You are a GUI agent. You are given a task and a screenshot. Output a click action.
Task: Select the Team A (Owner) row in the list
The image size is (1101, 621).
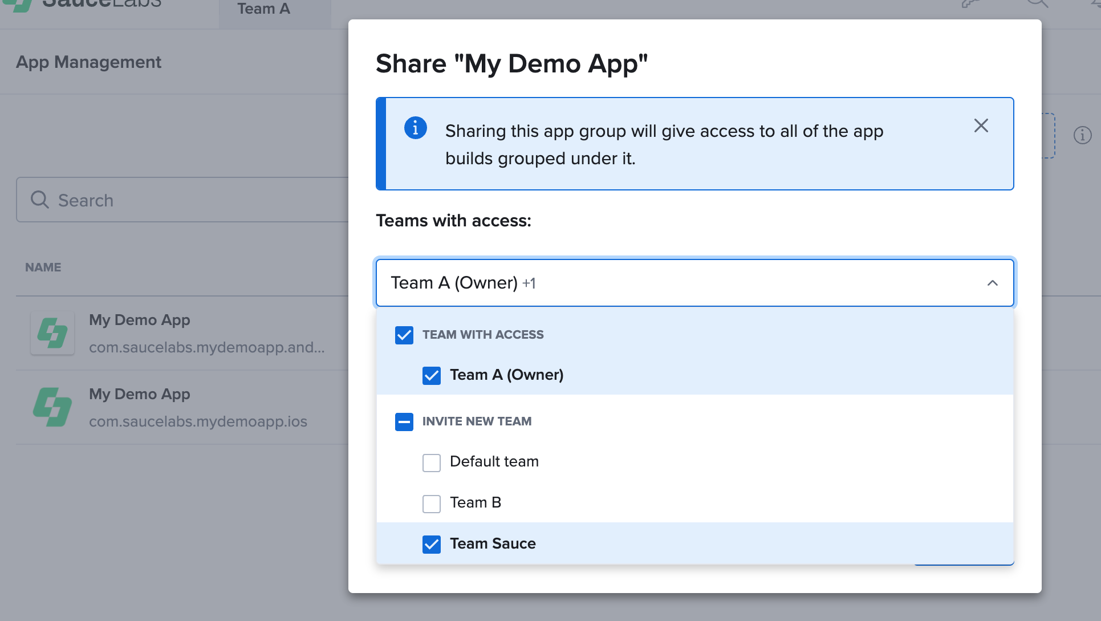pos(506,375)
